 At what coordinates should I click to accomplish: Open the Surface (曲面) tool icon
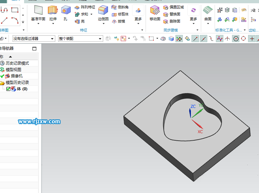tap(208, 10)
